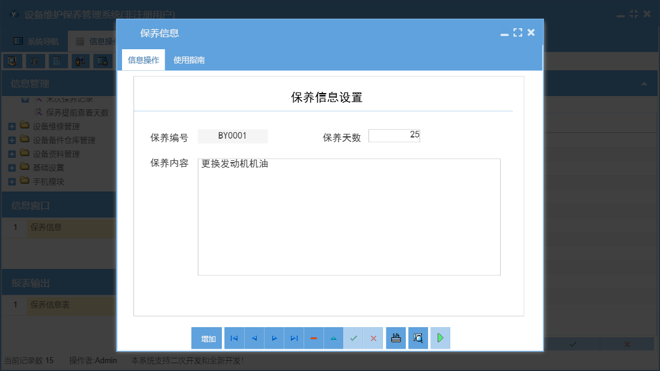Delete the current record with red minus icon
Viewport: 660px width, 371px height.
[x=313, y=338]
